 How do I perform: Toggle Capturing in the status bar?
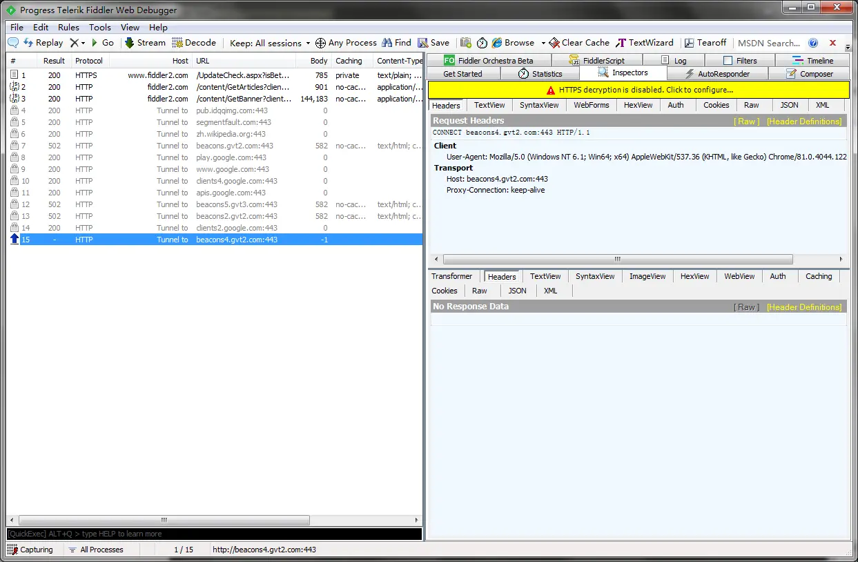click(30, 550)
